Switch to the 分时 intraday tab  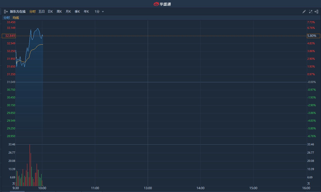pyautogui.click(x=32, y=12)
